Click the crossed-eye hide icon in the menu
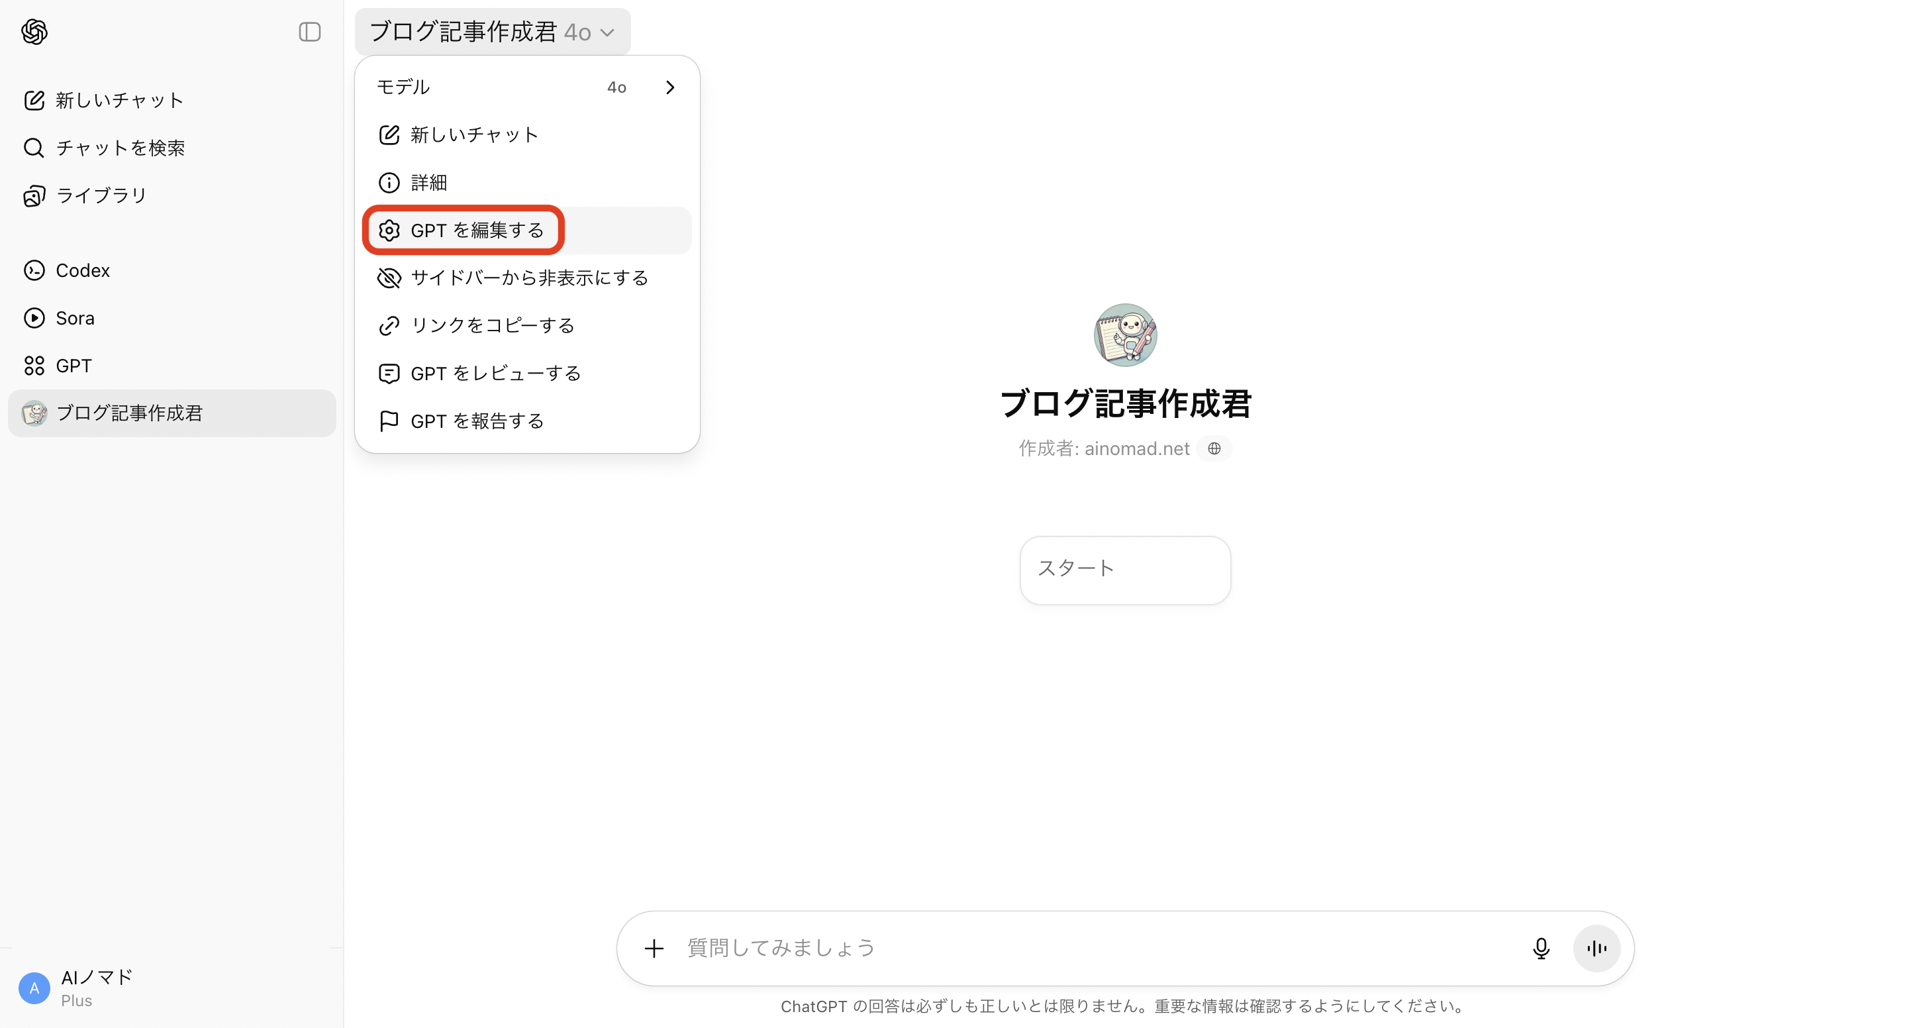Screen dimensions: 1907x1028 coord(389,278)
